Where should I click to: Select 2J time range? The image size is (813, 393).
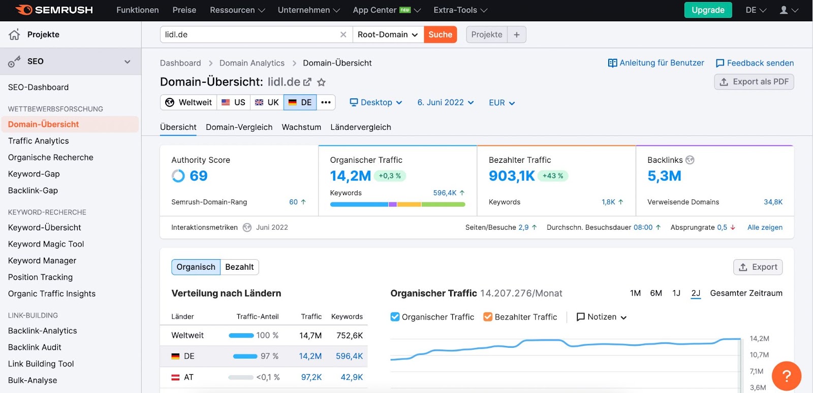click(x=696, y=293)
